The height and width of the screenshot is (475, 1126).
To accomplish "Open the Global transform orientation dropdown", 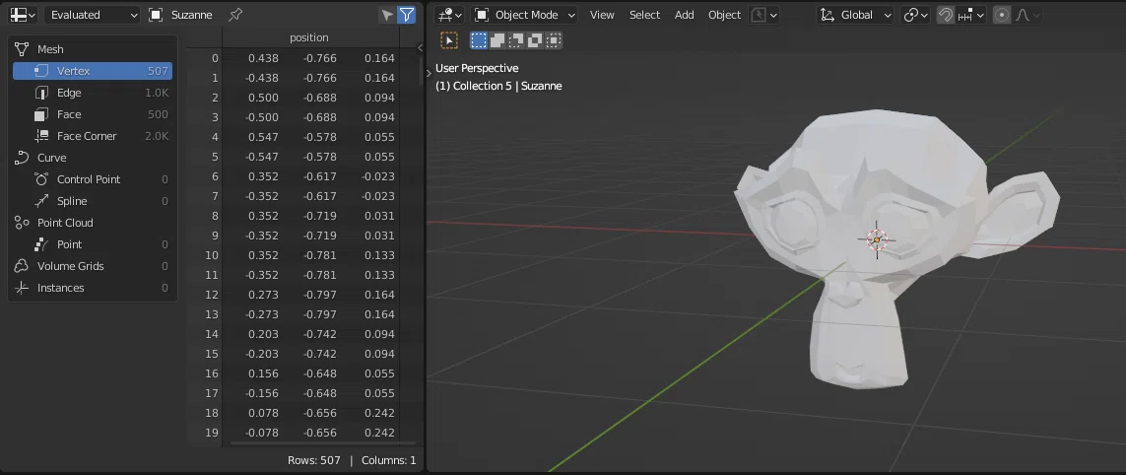I will point(855,15).
